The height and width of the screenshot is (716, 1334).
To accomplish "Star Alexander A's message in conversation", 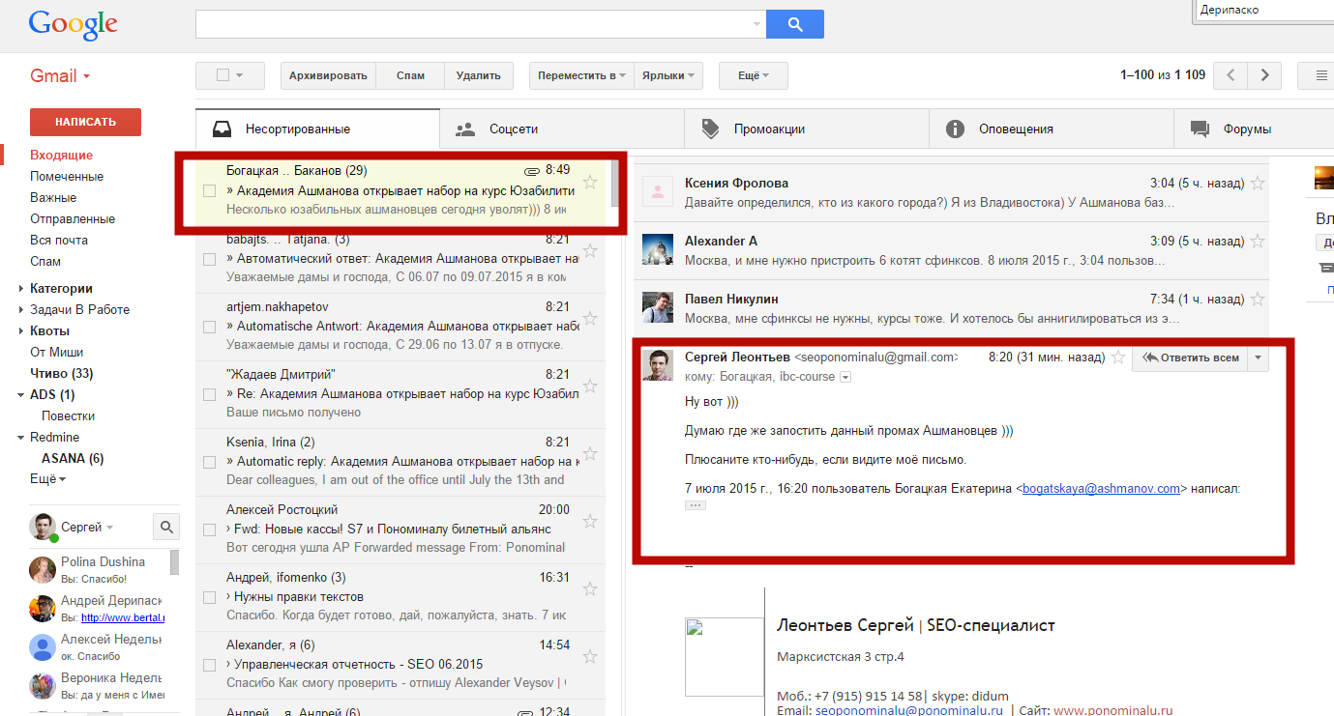I will 1258,241.
